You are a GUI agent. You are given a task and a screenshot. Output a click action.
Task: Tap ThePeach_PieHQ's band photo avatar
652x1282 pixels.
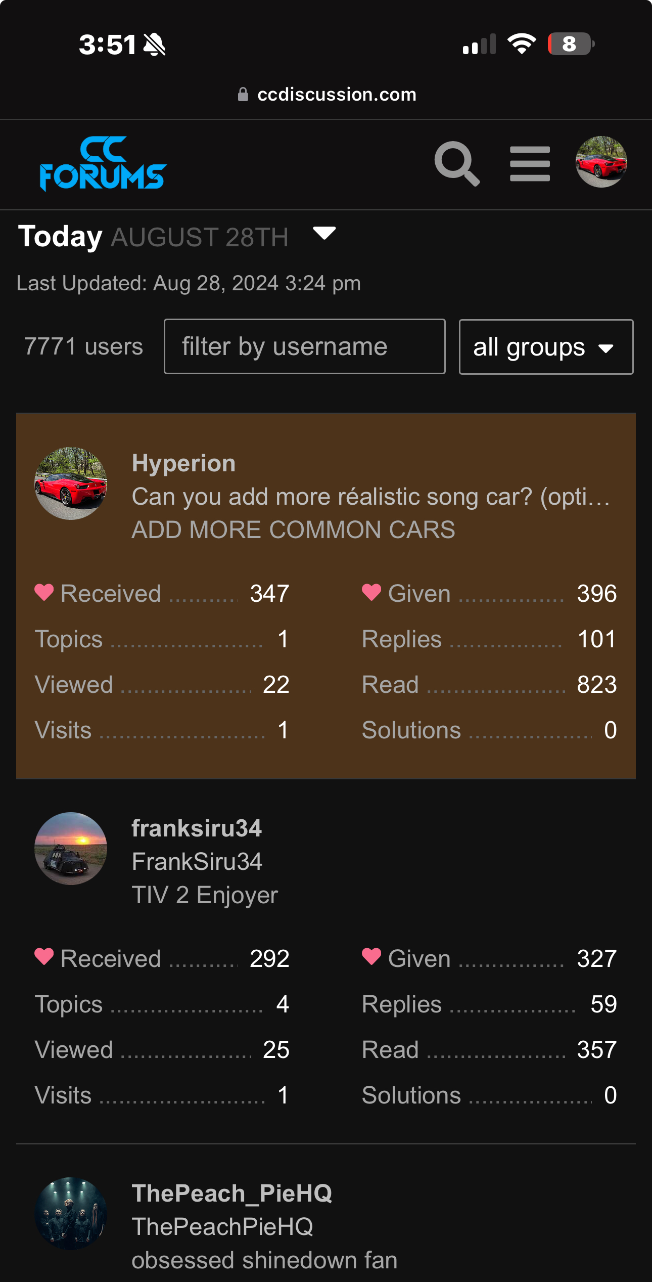pyautogui.click(x=71, y=1214)
